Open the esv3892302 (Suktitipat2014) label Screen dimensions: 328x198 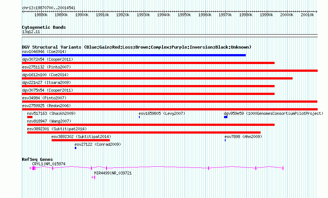(x=81, y=137)
